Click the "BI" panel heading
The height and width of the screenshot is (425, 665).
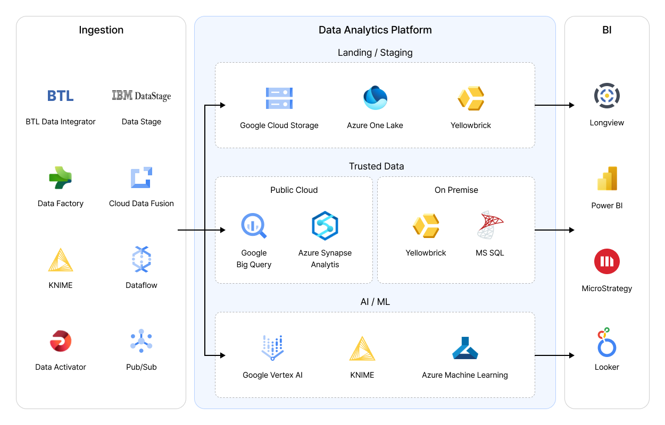[x=607, y=30]
